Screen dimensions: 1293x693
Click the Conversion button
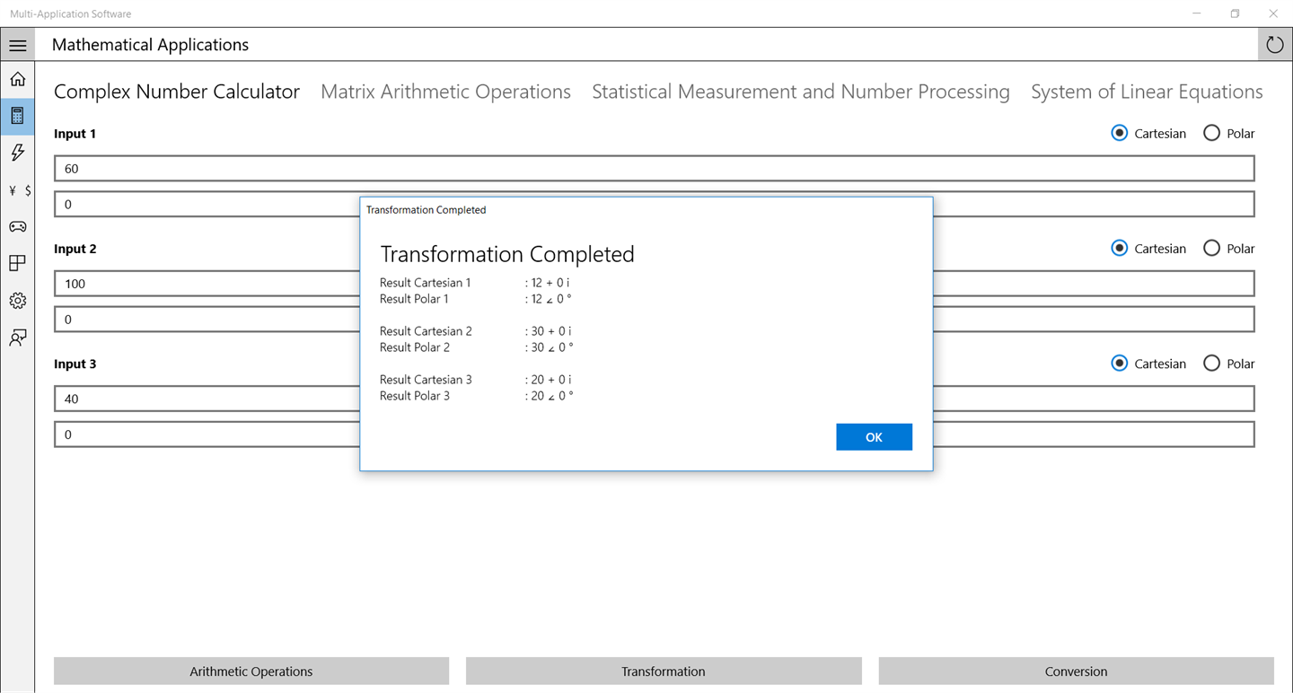pyautogui.click(x=1076, y=671)
